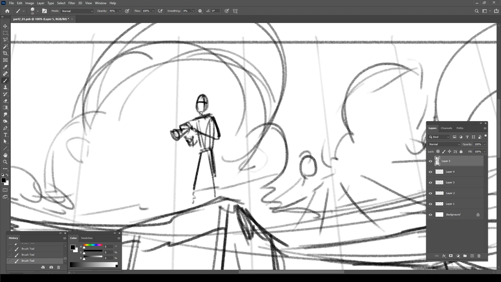Switch to the Channels tab
The image size is (501, 282).
click(446, 128)
